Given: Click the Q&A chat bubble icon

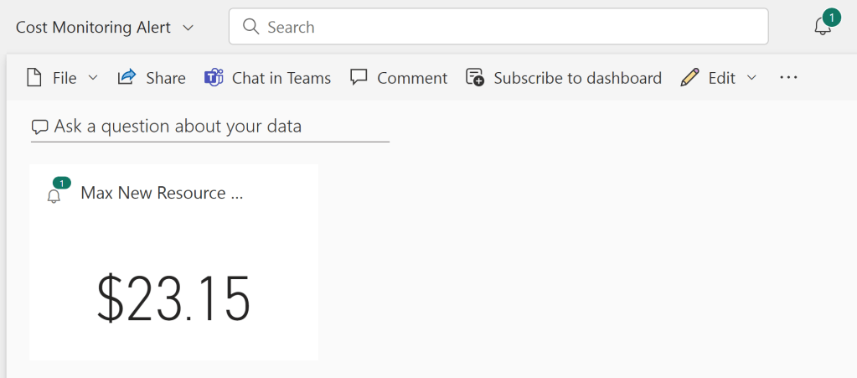Looking at the screenshot, I should (39, 127).
